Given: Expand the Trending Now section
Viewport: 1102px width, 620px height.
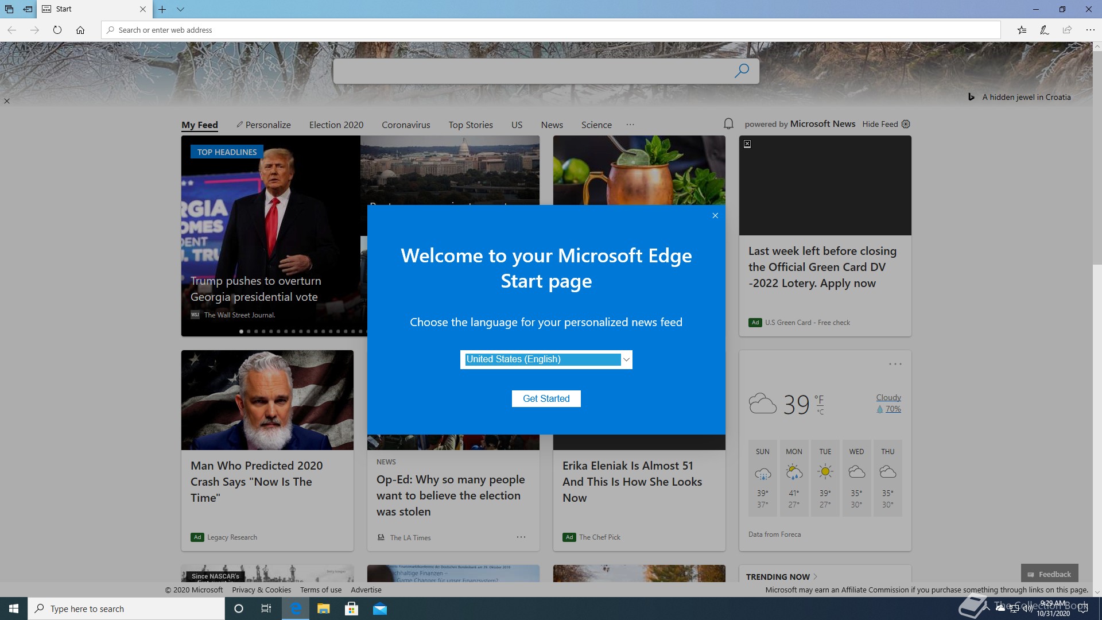Looking at the screenshot, I should point(782,576).
